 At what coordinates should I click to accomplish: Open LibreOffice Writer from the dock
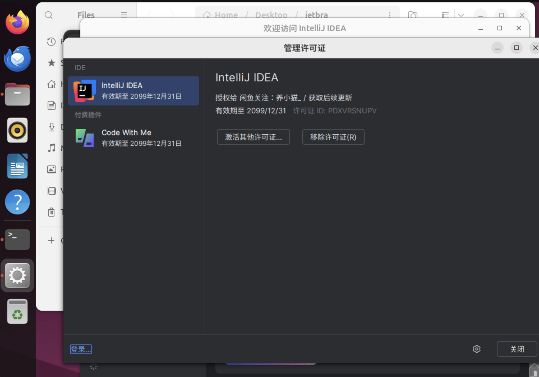click(x=17, y=166)
